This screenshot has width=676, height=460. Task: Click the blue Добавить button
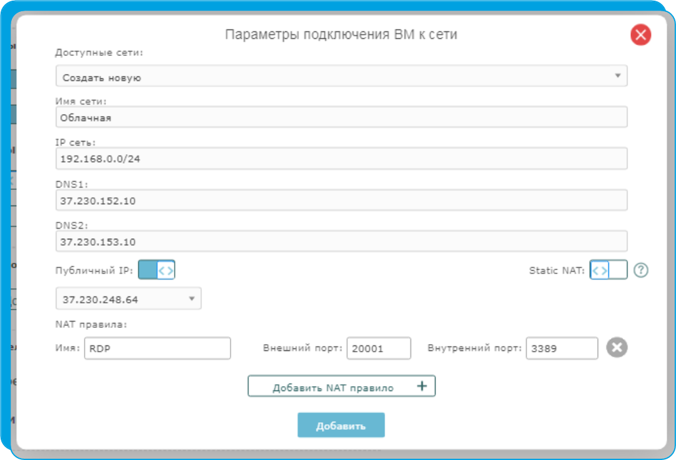[341, 426]
